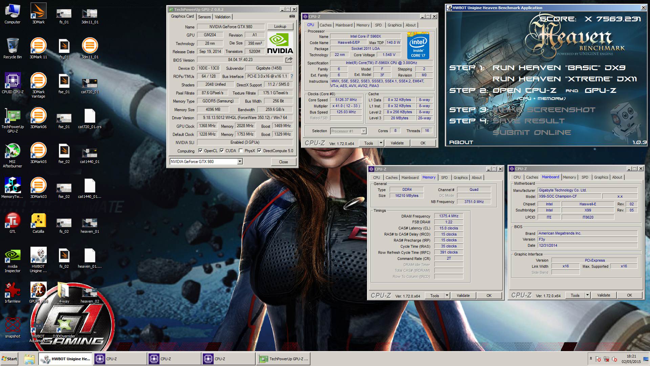Open IrfanView desktop shortcut
This screenshot has width=650, height=366.
(x=13, y=293)
